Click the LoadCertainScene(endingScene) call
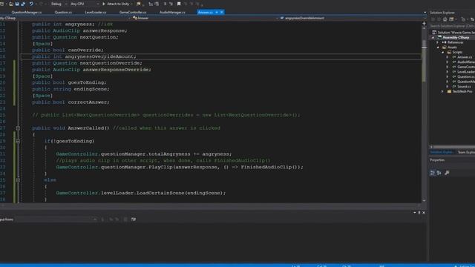The width and height of the screenshot is (475, 267). [x=180, y=193]
